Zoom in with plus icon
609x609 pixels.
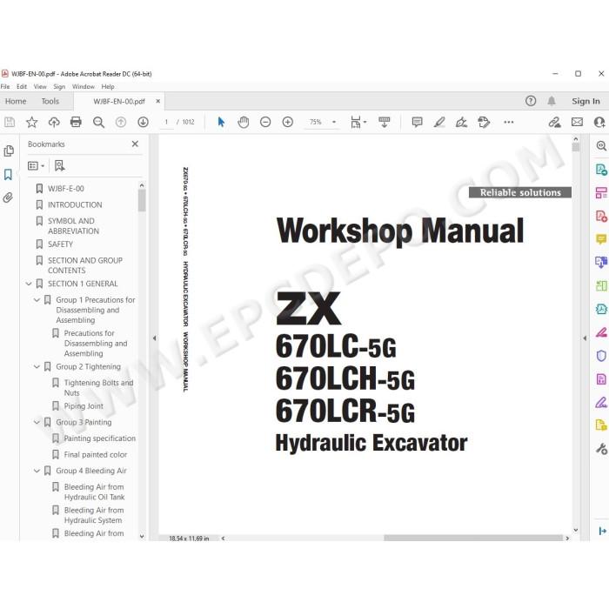287,123
